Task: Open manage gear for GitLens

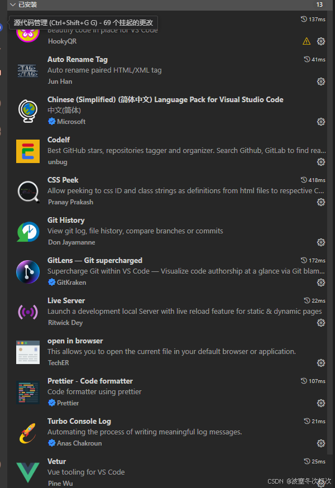Action: [321, 283]
